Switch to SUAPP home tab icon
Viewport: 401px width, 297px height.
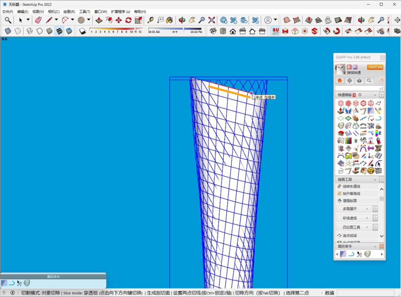pos(340,81)
